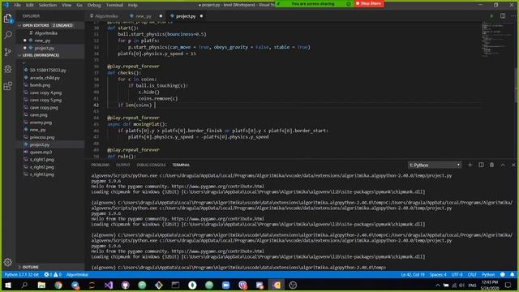Open Telegram from the taskbar
Image resolution: width=519 pixels, height=292 pixels.
coord(75,285)
